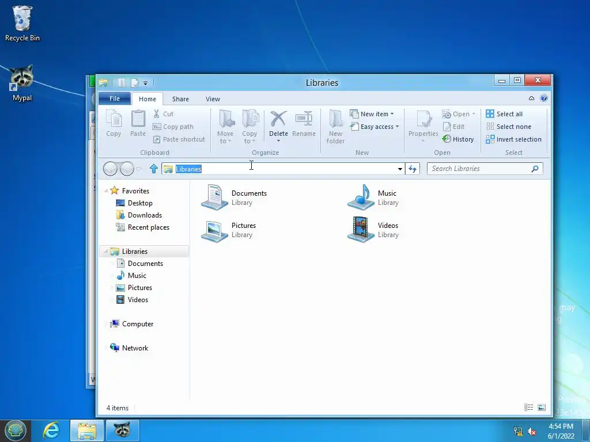
Task: Select Downloads in Favorites
Action: coord(139,215)
